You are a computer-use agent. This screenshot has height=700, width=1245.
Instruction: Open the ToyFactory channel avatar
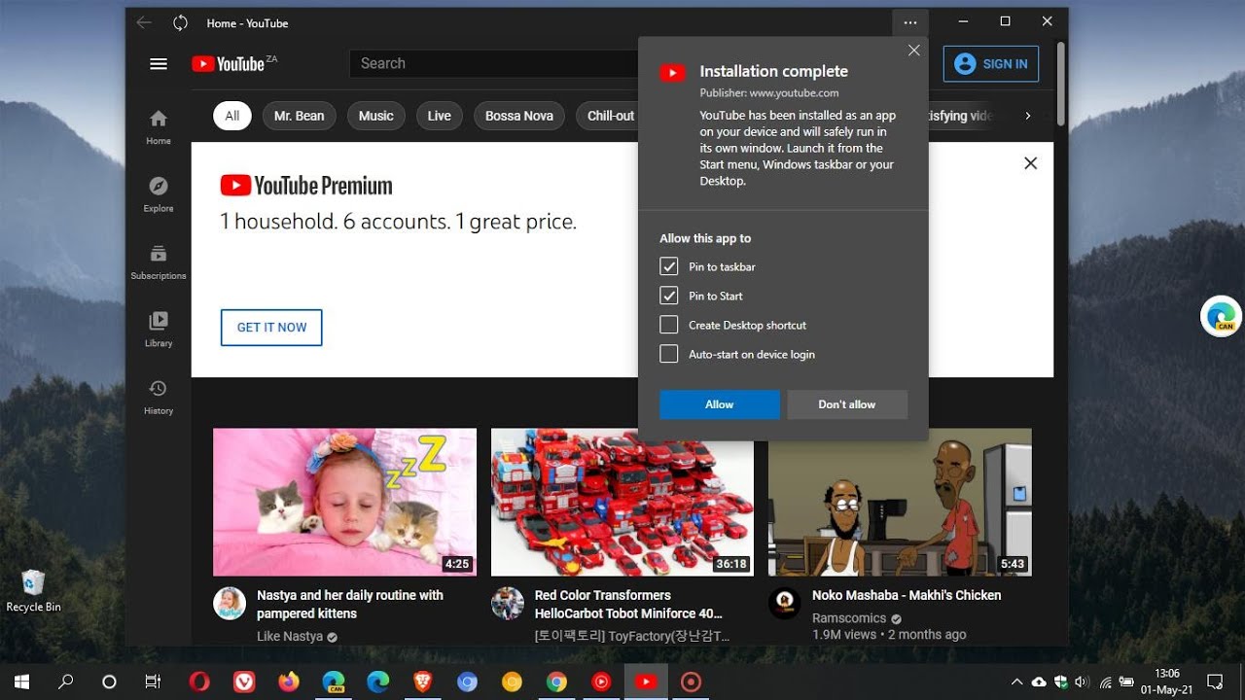(x=507, y=603)
